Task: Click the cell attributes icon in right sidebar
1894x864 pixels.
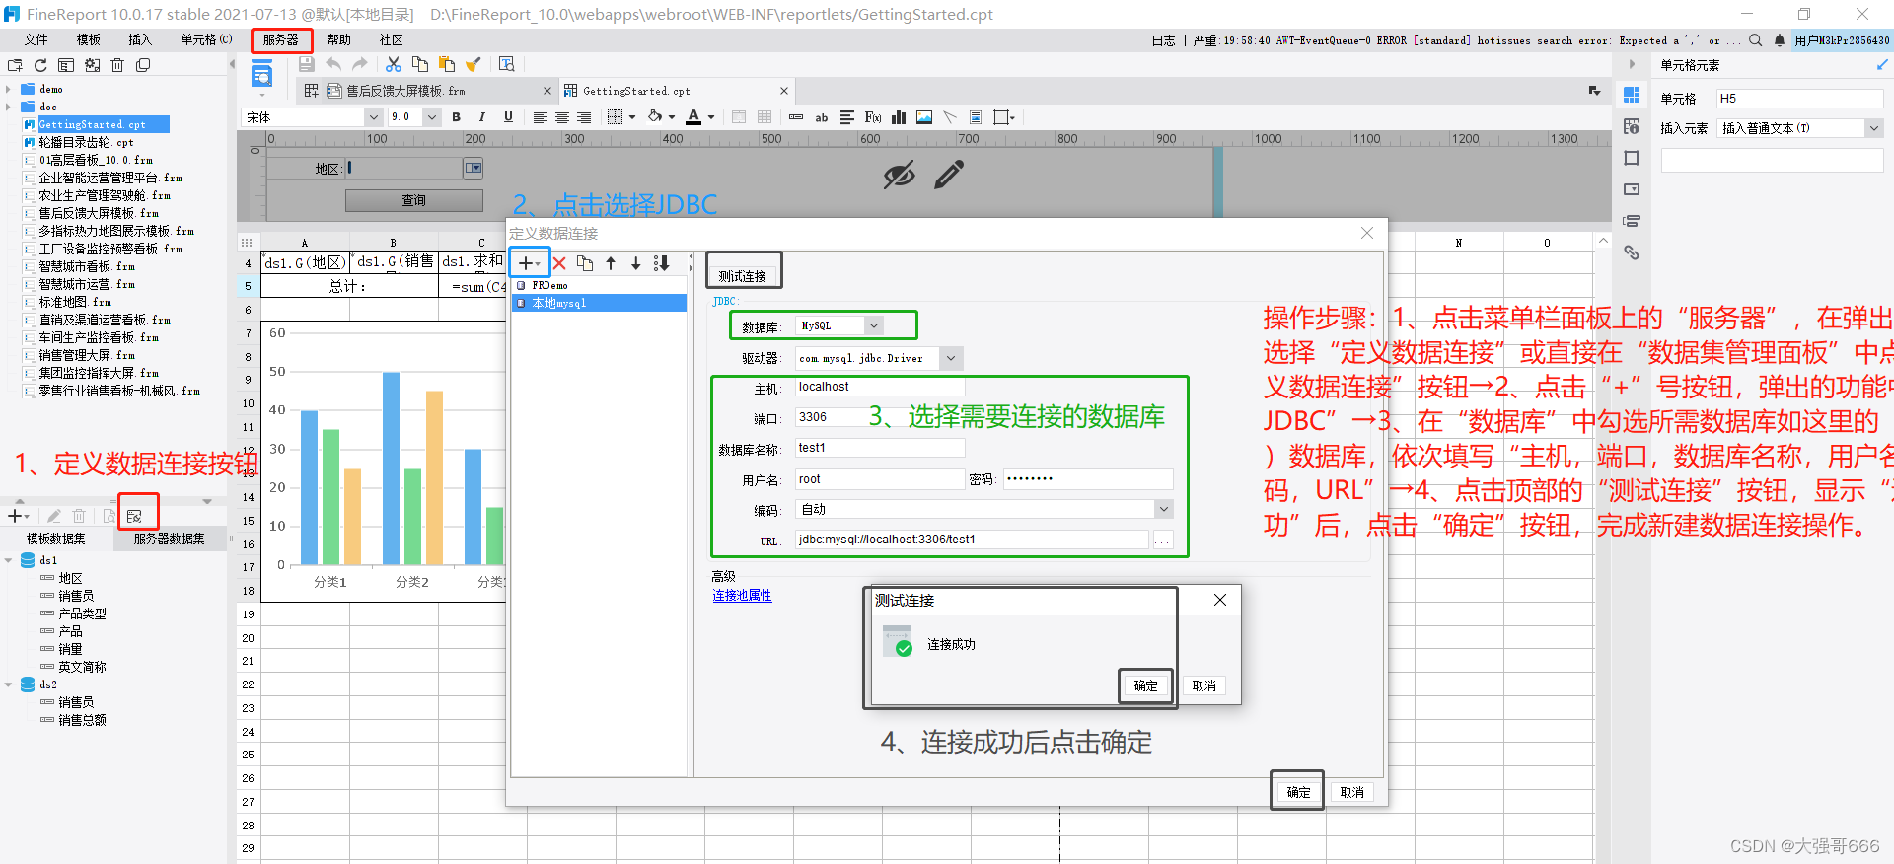Action: pyautogui.click(x=1632, y=126)
